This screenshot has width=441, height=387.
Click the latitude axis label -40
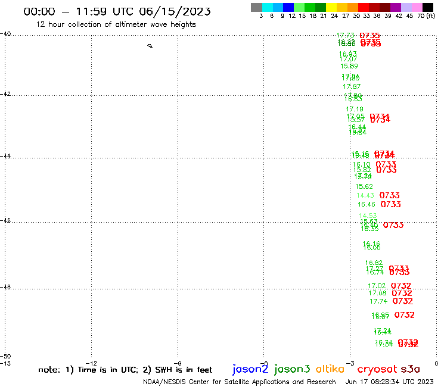pos(5,34)
